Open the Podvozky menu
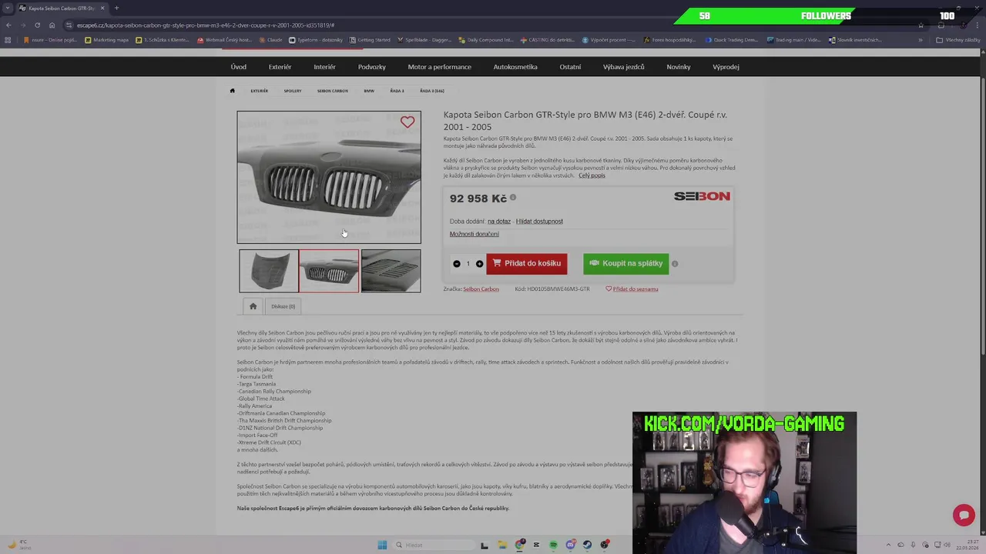Viewport: 986px width, 554px height. coord(371,67)
